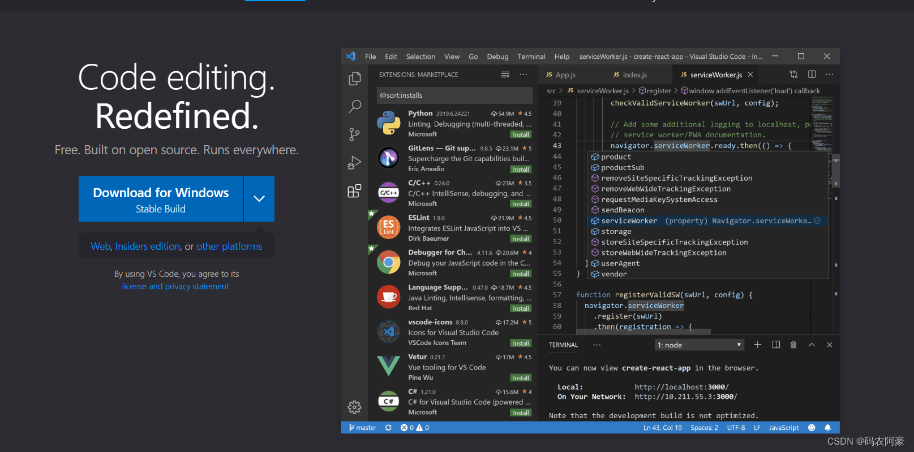This screenshot has height=452, width=914.
Task: Click Download for Windows button
Action: pyautogui.click(x=161, y=199)
